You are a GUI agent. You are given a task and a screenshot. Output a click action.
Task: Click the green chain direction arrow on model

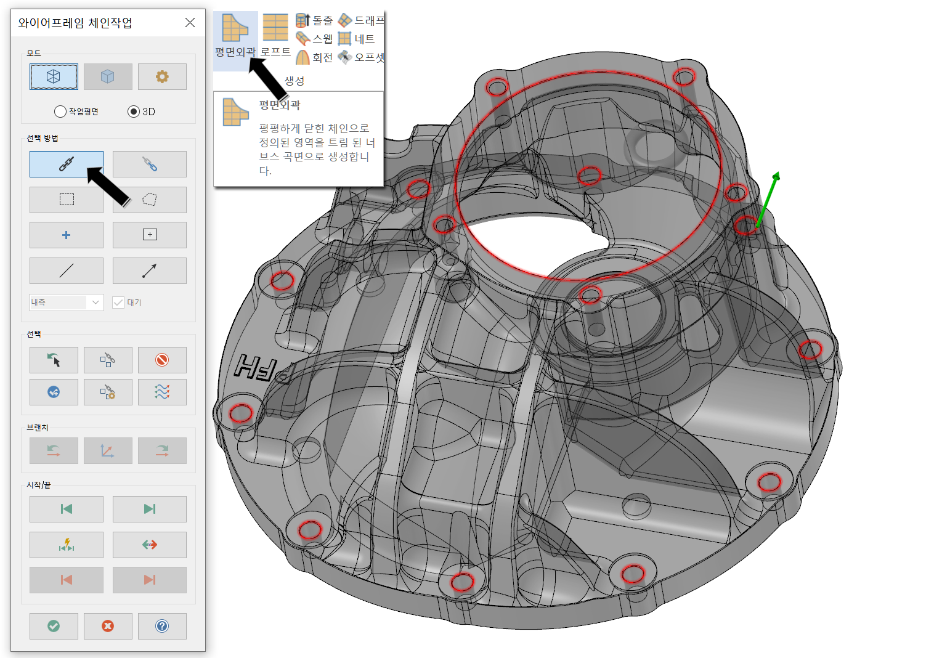tap(767, 200)
